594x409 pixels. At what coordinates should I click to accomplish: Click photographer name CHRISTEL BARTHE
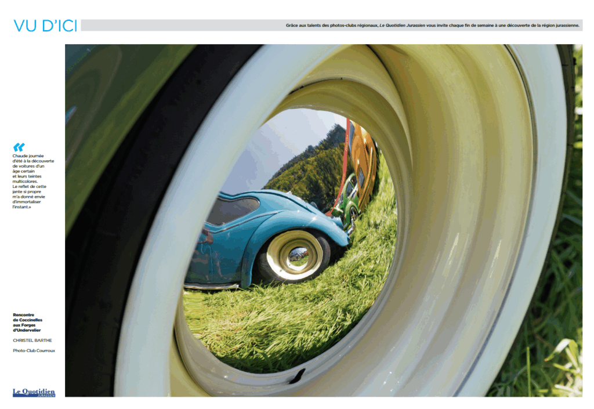[32, 341]
